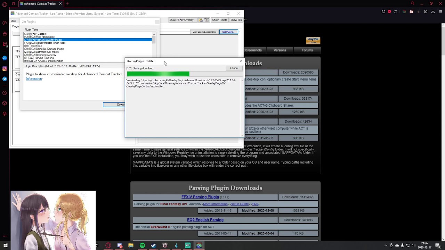Image resolution: width=445 pixels, height=250 pixels.
Task: Open GX Cleaner icon in Opera sidebar
Action: [x=5, y=34]
